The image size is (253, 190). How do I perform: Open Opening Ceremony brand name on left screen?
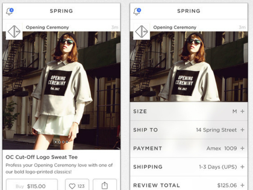(47, 27)
